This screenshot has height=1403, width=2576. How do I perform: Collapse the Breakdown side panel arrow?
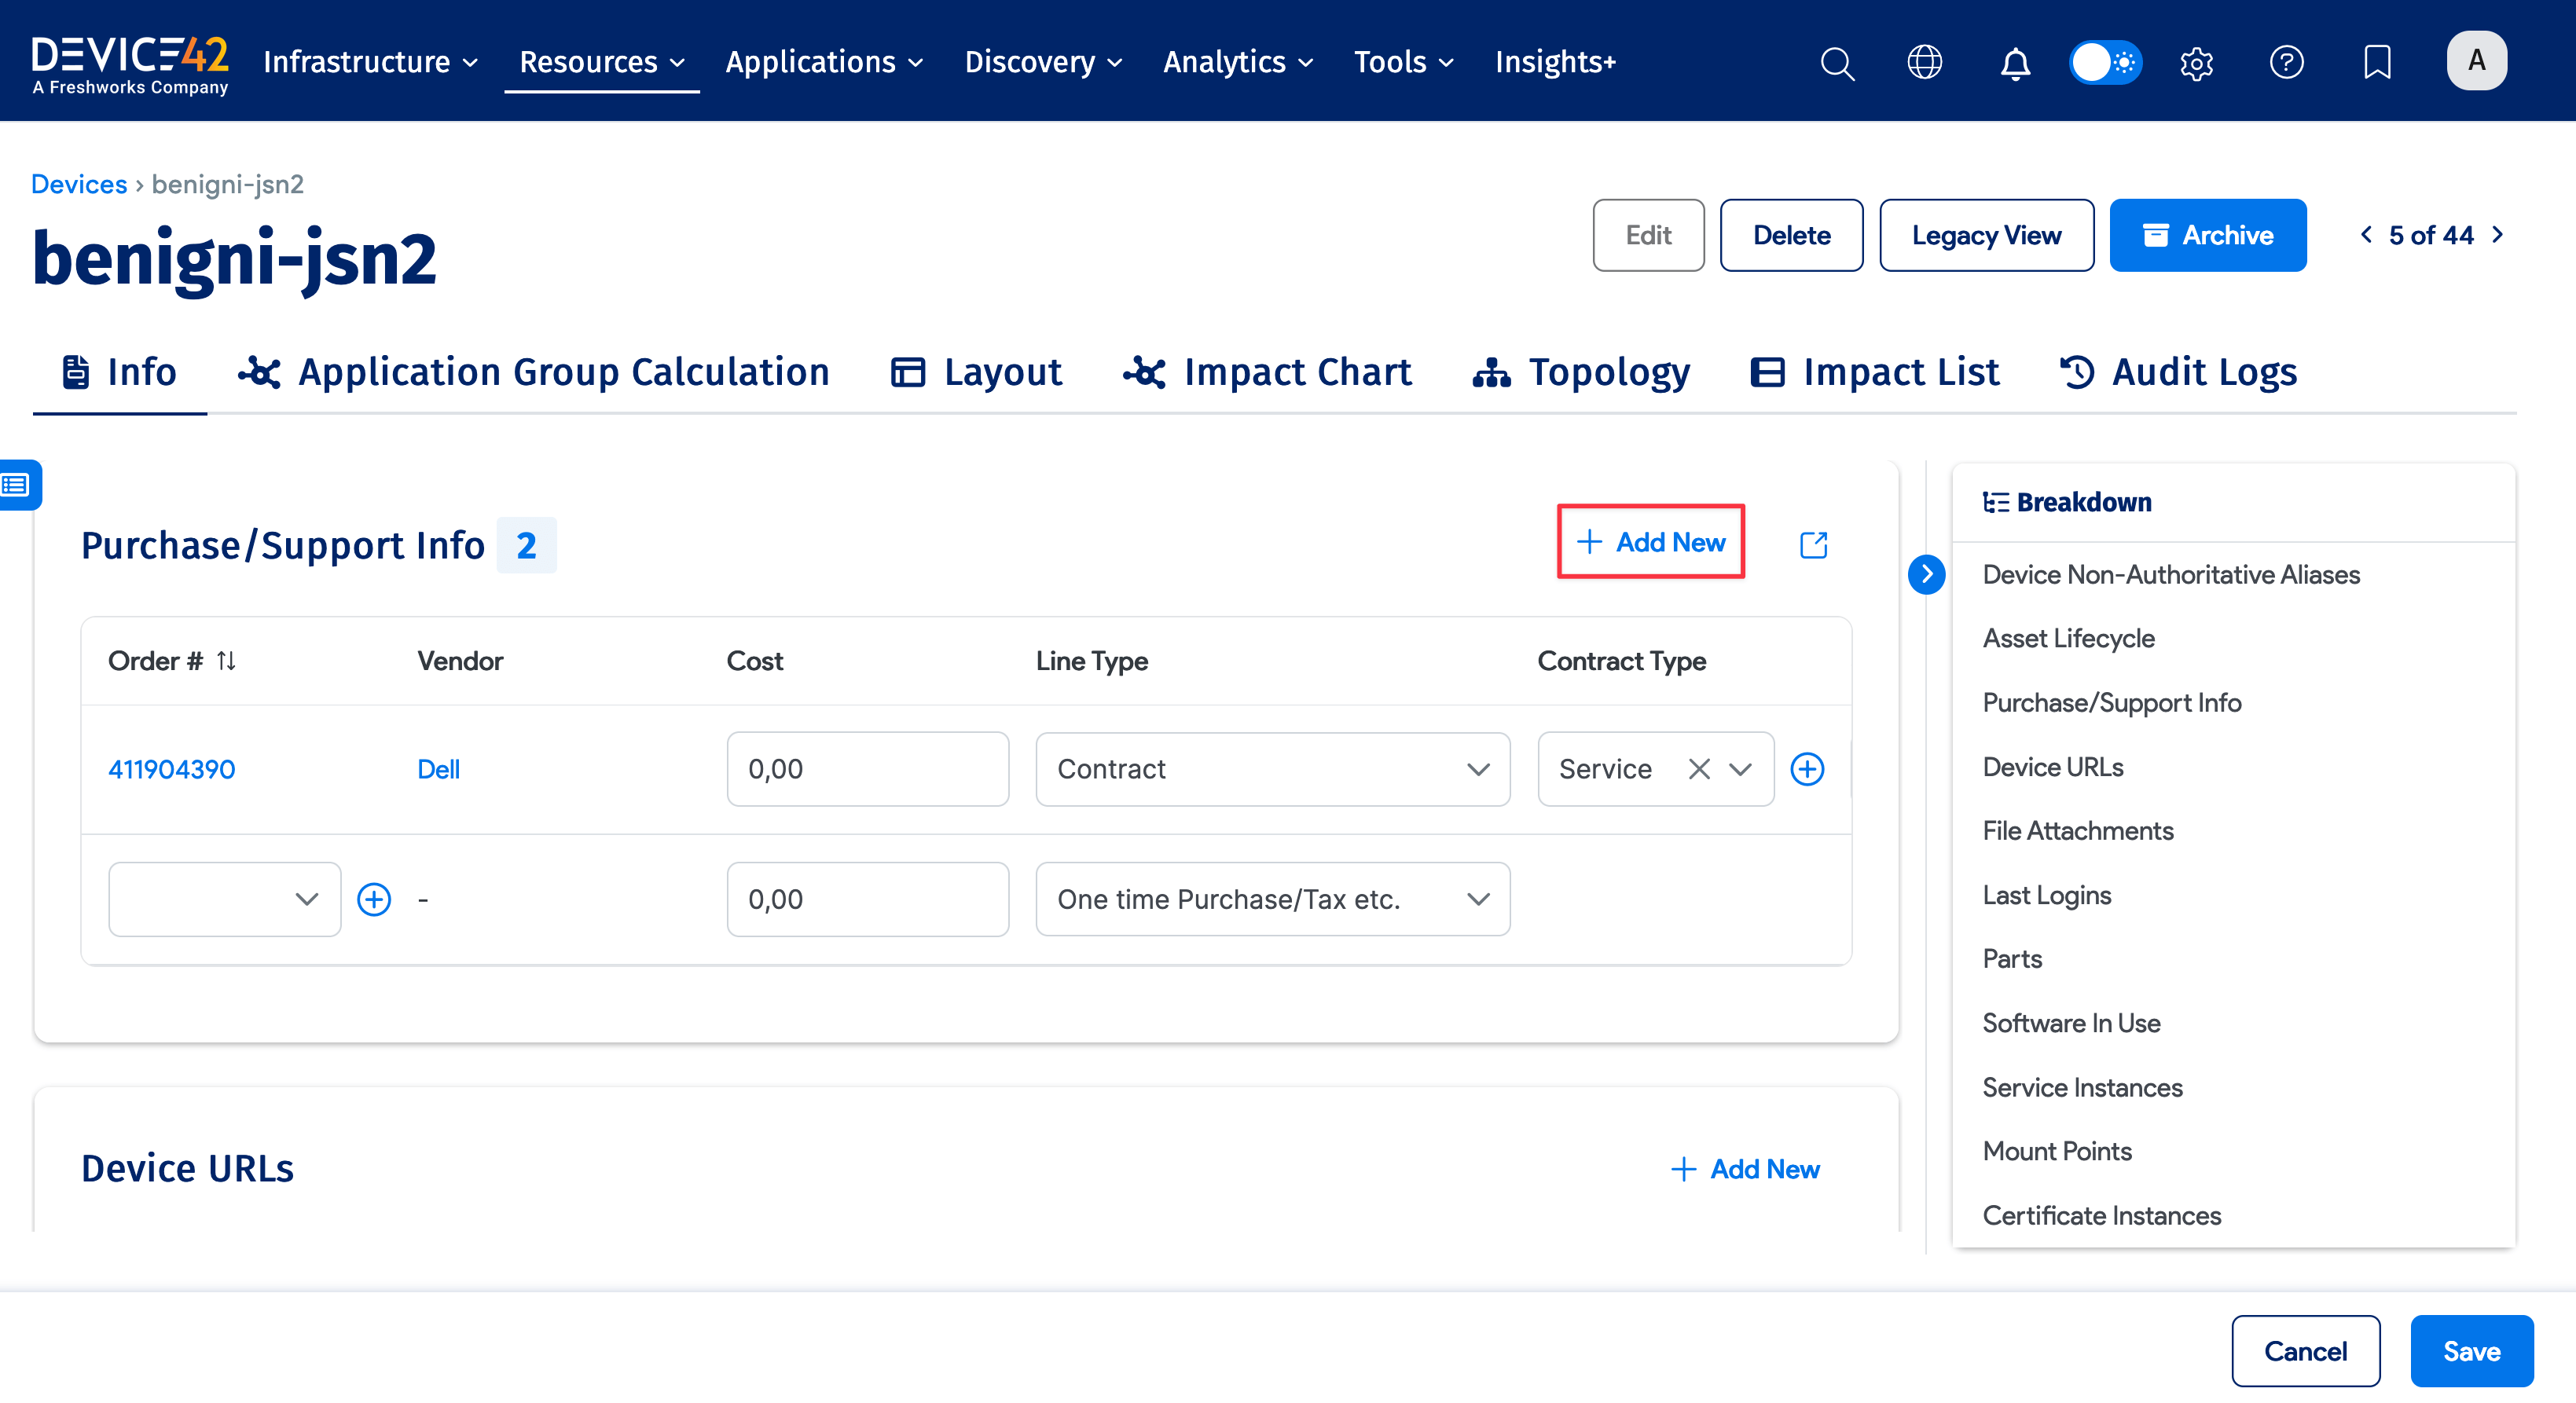coord(1926,573)
